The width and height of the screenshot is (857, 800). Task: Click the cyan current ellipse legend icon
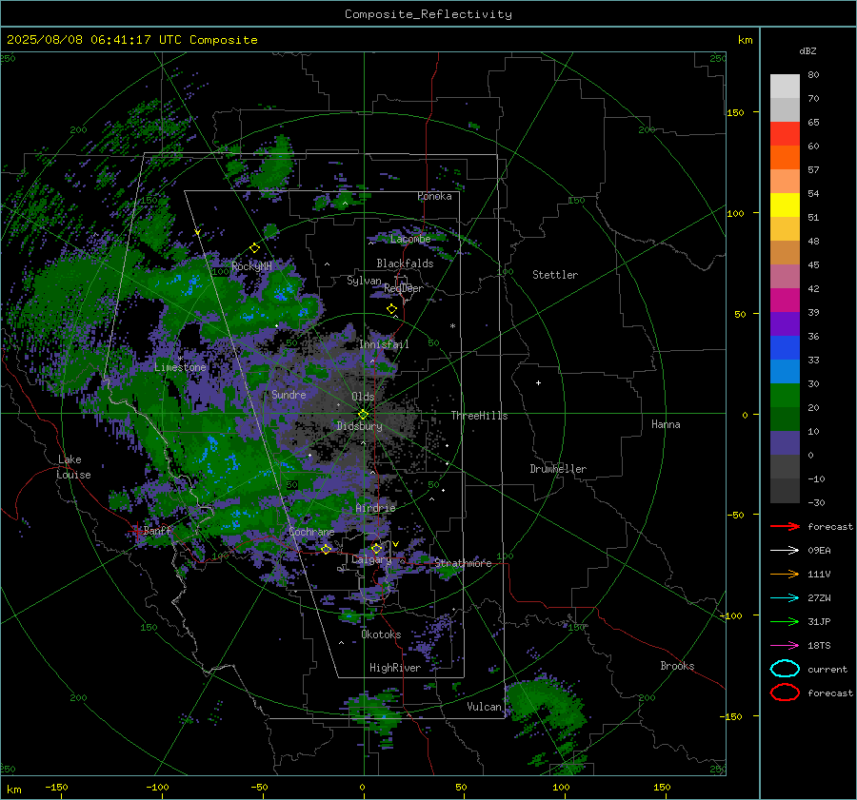pos(785,669)
